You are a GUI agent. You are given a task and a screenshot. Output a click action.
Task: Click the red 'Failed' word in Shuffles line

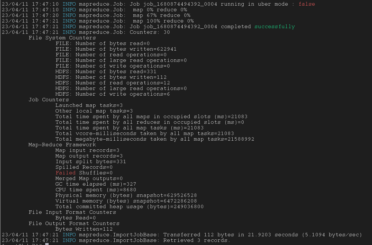[65, 173]
